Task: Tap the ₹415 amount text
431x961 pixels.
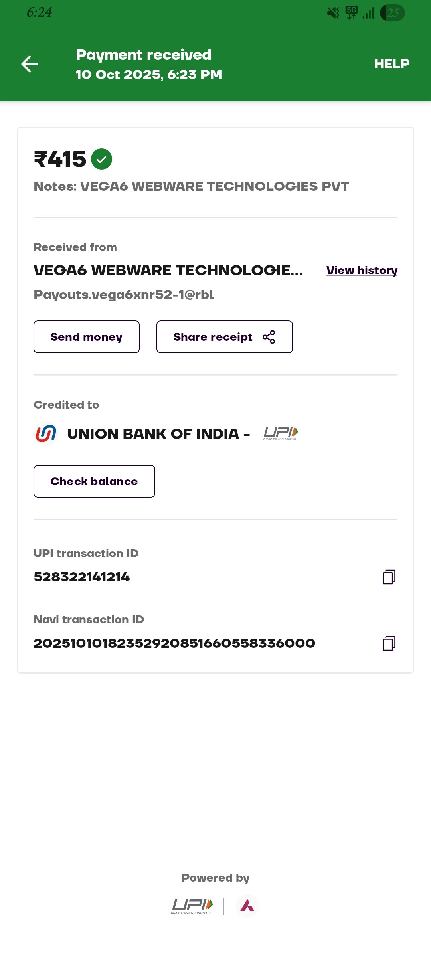Action: click(x=60, y=159)
